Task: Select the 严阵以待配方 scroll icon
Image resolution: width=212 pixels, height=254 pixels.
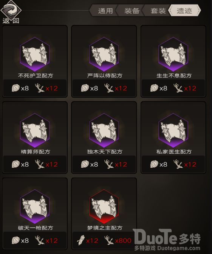Action: [x=104, y=54]
